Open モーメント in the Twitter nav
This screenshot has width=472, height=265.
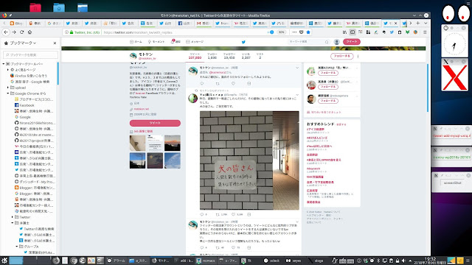(x=156, y=42)
